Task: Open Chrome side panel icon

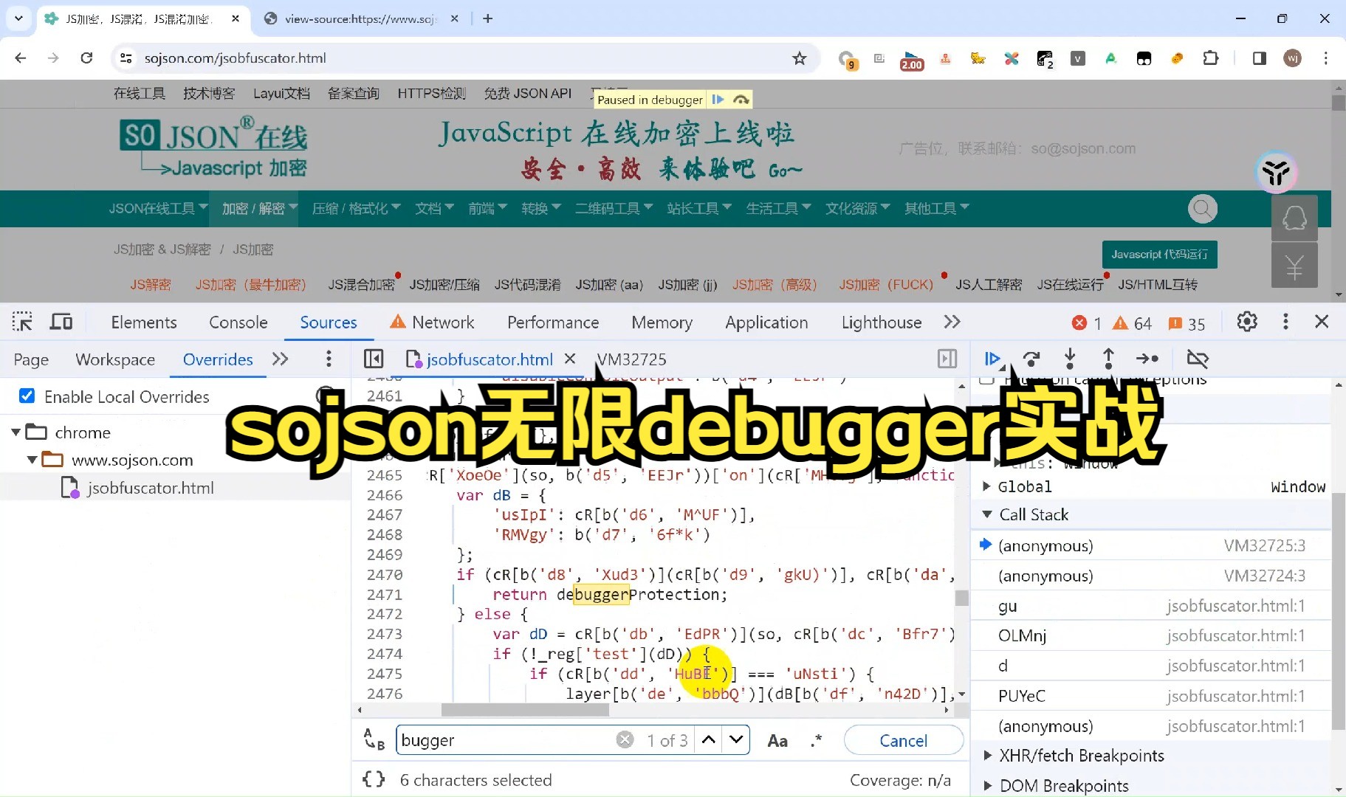Action: click(1260, 58)
